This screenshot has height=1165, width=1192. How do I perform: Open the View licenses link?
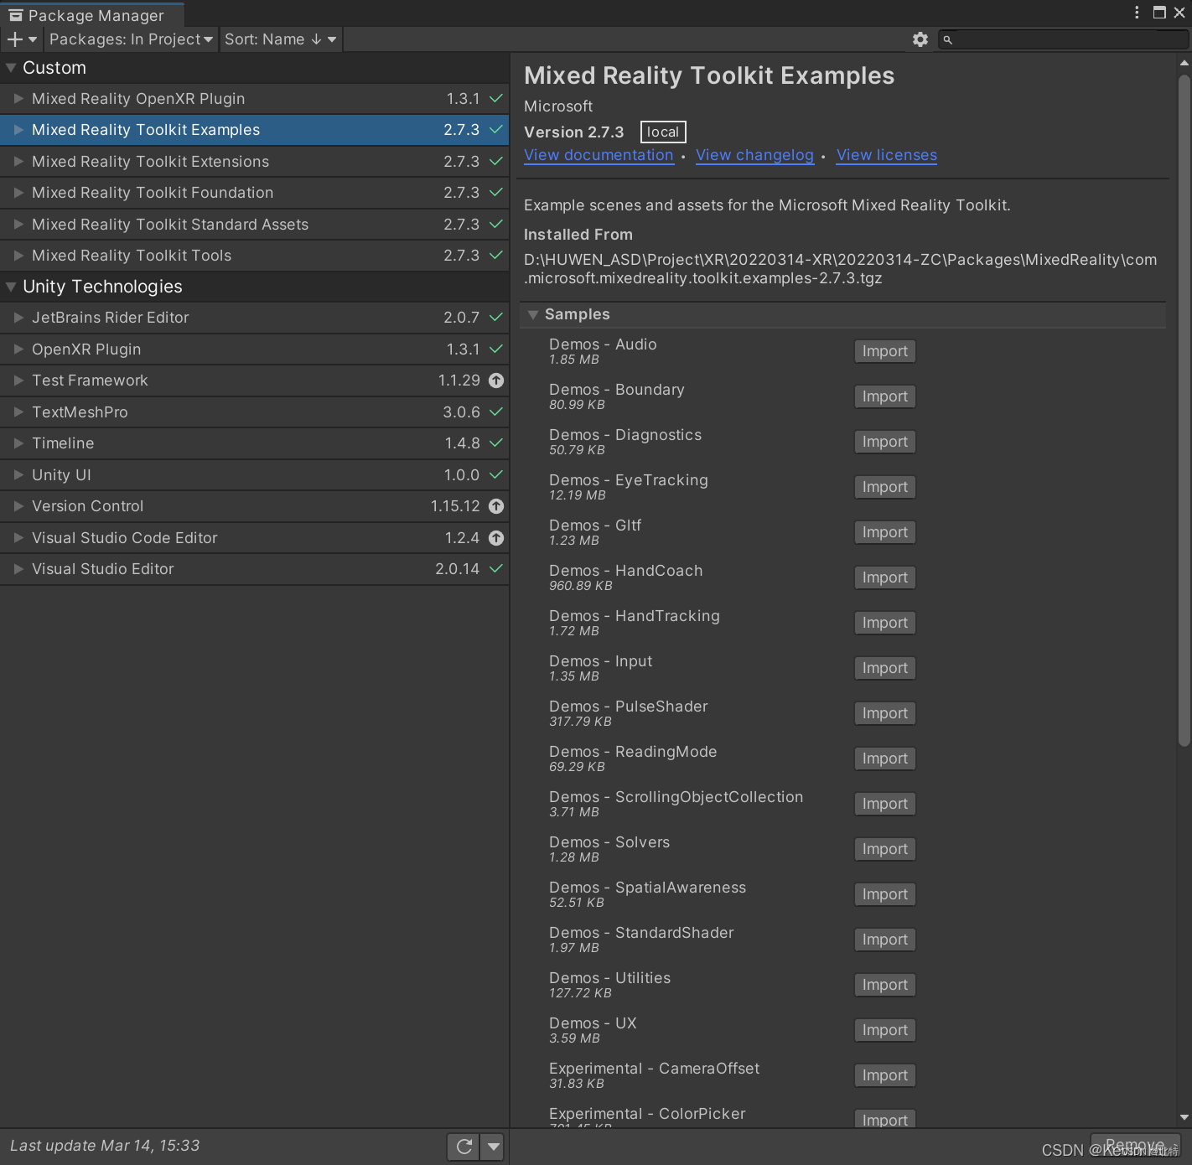coord(887,155)
